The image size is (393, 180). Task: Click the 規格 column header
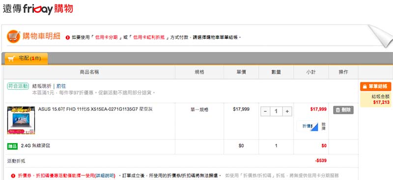pyautogui.click(x=199, y=72)
